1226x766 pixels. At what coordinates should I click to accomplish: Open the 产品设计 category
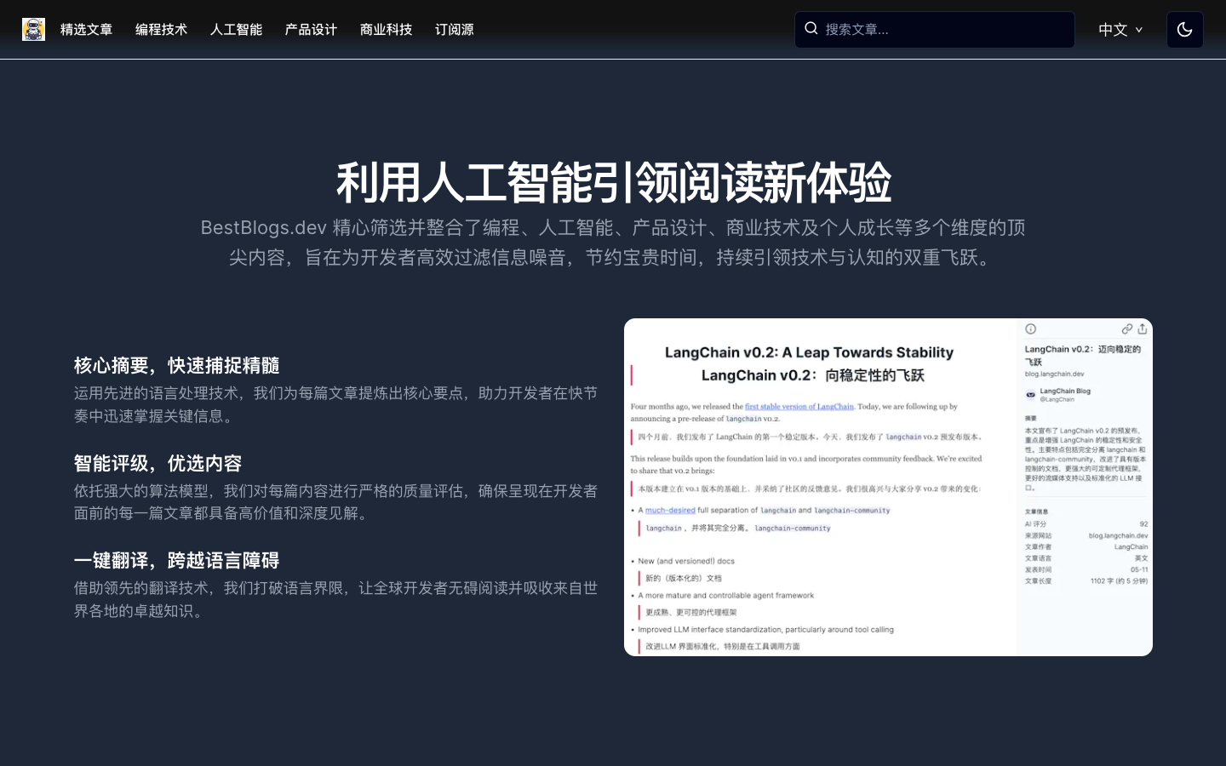(x=311, y=30)
